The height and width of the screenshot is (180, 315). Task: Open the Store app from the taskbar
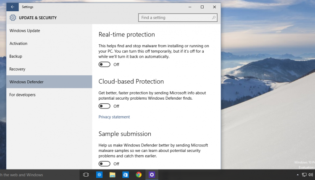[x=126, y=175]
